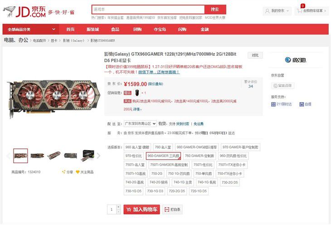Click the Galaxy brand logo on the right

point(296,60)
